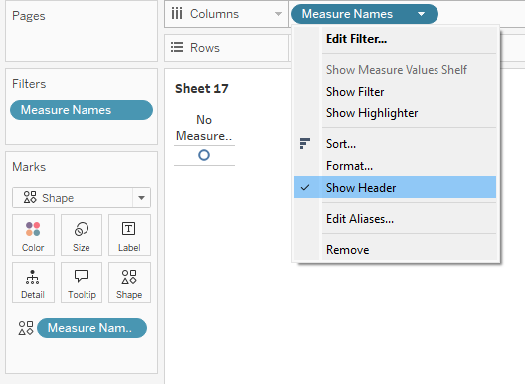Open the Color marks card
Screen dimensions: 525x384
point(33,235)
